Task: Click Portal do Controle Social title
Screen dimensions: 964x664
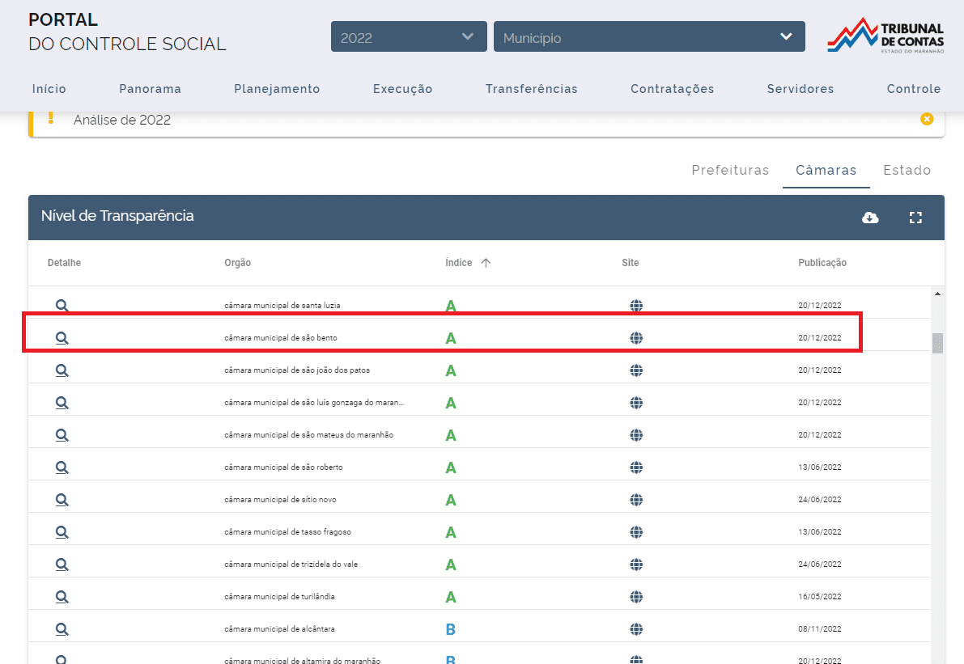Action: tap(127, 32)
